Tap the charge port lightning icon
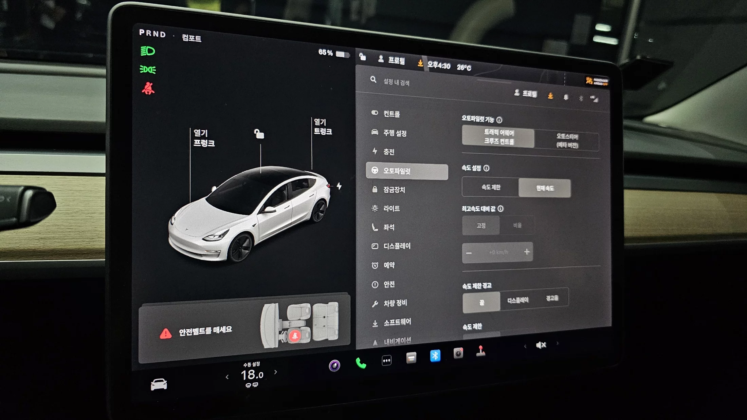747x420 pixels. tap(339, 186)
